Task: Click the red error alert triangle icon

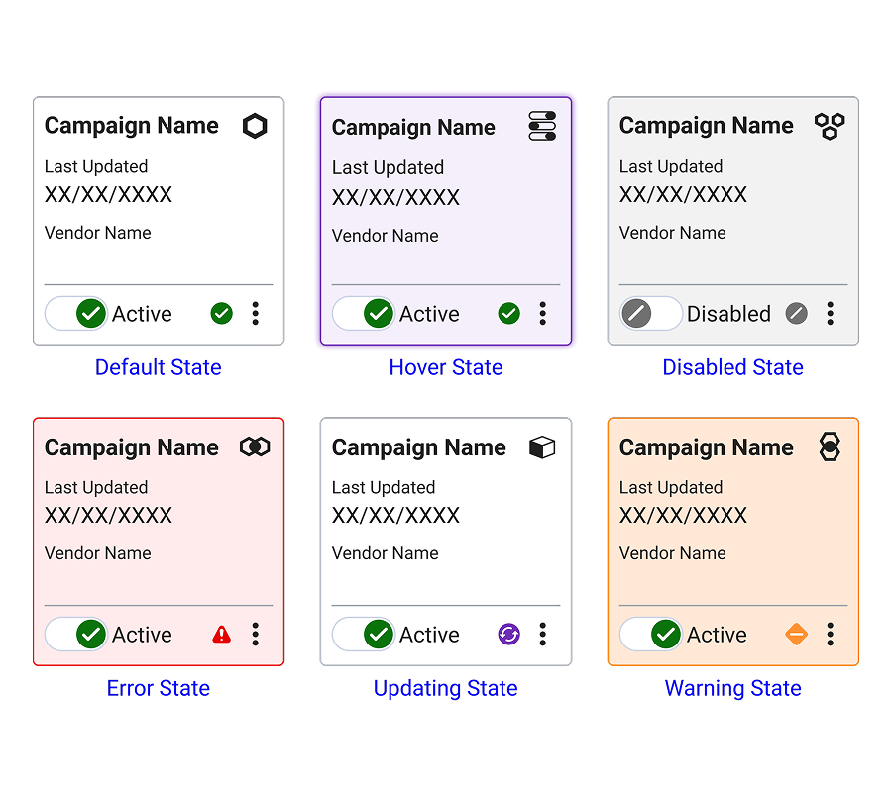Action: (221, 635)
